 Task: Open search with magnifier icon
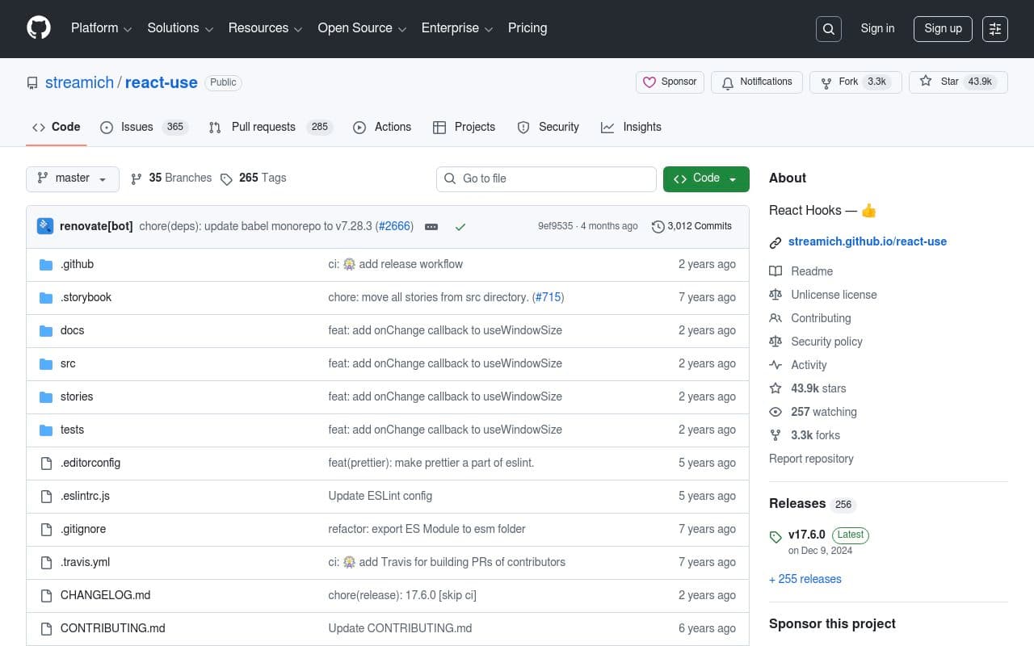click(x=829, y=29)
